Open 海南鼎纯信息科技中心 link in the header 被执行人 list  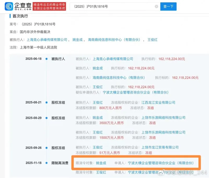coord(114,40)
